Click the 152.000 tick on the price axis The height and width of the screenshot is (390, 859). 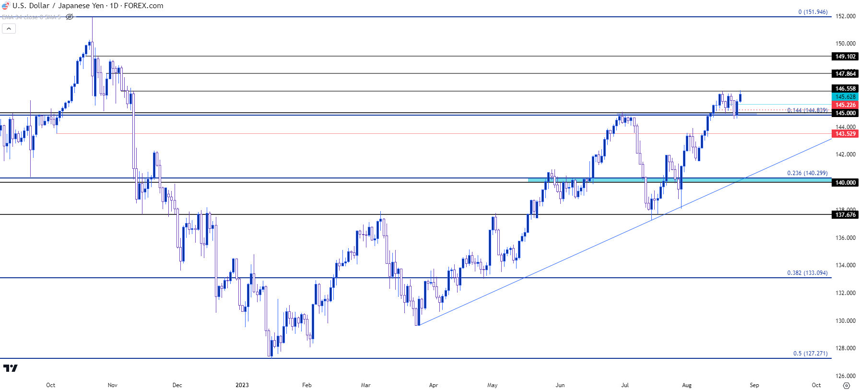[846, 16]
